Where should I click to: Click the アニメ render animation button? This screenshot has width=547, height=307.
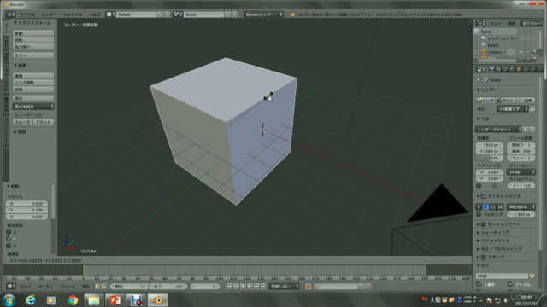pyautogui.click(x=505, y=101)
